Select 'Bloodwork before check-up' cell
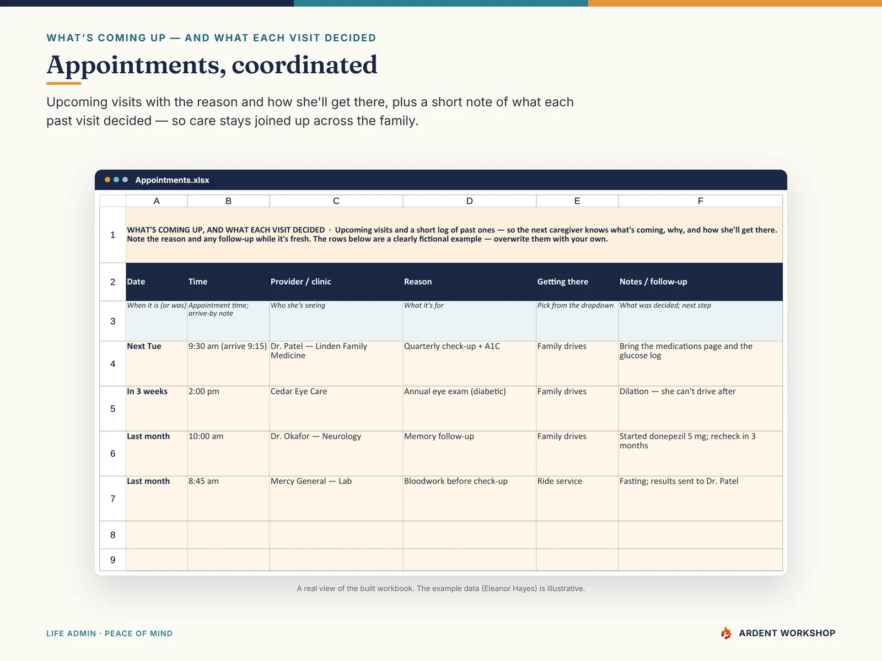The width and height of the screenshot is (882, 661). (470, 499)
